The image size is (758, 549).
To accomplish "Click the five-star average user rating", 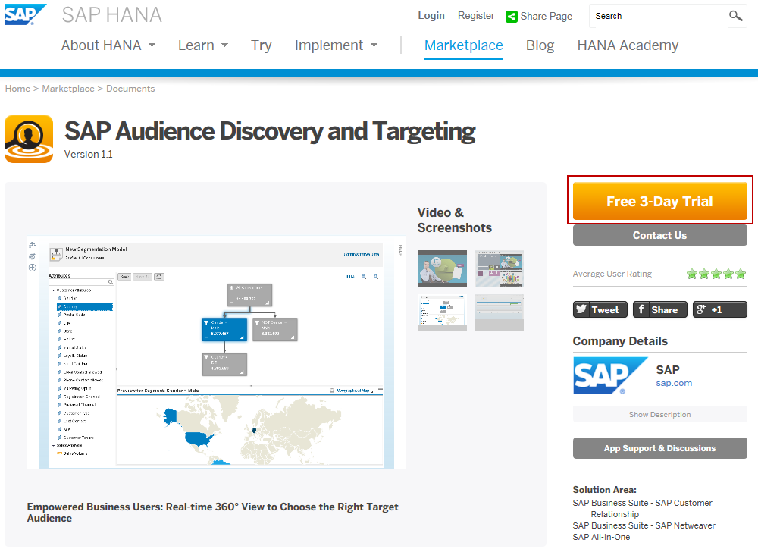I will point(716,274).
